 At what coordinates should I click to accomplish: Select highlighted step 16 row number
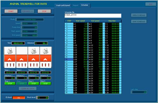pyautogui.click(x=69, y=59)
